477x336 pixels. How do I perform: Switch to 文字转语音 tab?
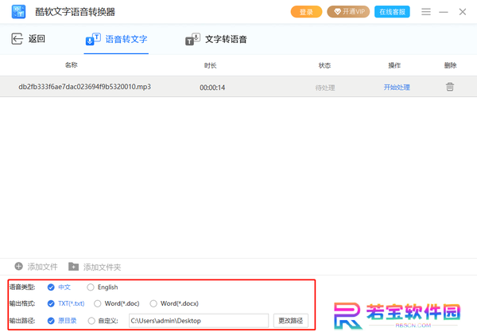pyautogui.click(x=216, y=39)
